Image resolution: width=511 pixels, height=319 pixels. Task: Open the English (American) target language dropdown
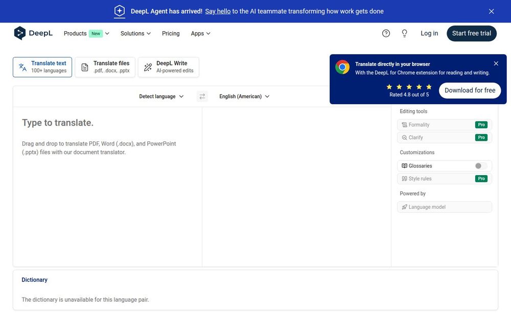(244, 96)
